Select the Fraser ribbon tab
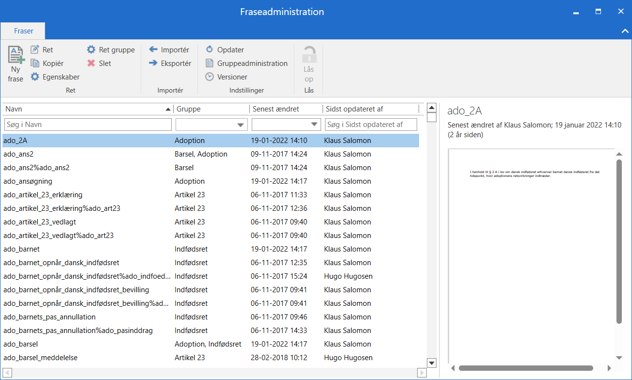632x380 pixels. [x=23, y=31]
